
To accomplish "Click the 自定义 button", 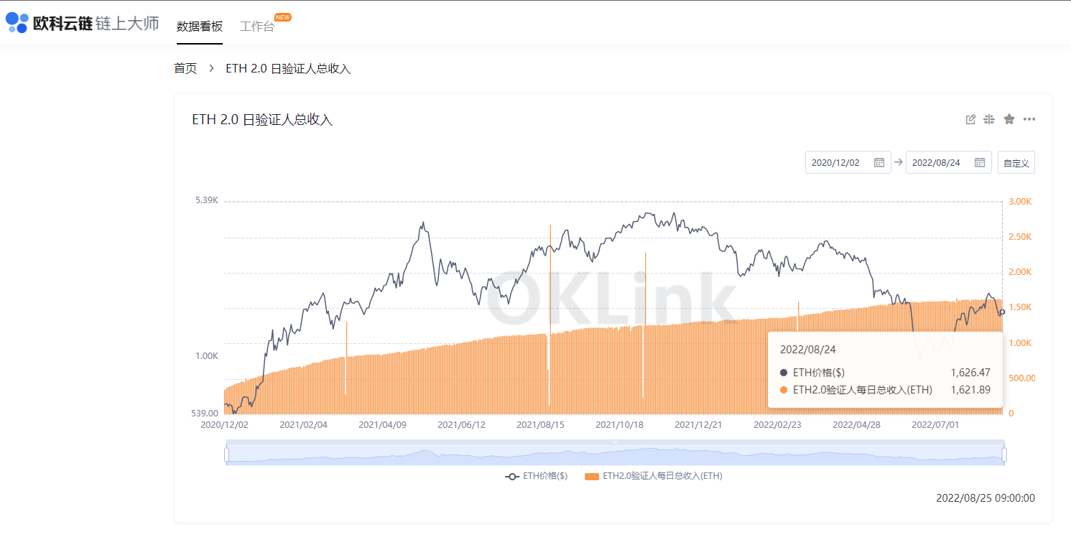I will [x=1016, y=163].
